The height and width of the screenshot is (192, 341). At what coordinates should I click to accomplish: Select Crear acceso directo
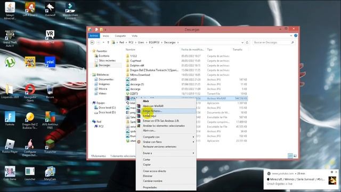166,171
